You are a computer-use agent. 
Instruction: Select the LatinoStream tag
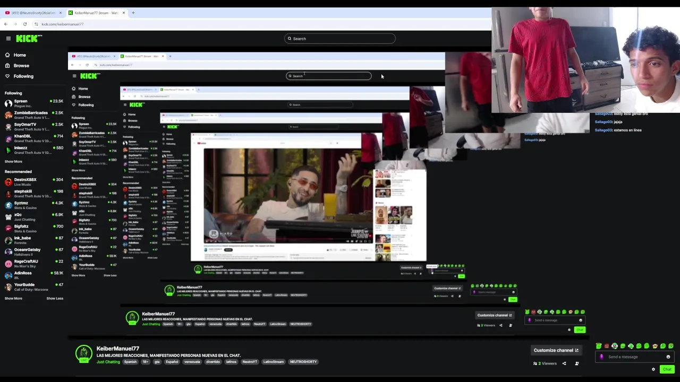[x=274, y=362]
